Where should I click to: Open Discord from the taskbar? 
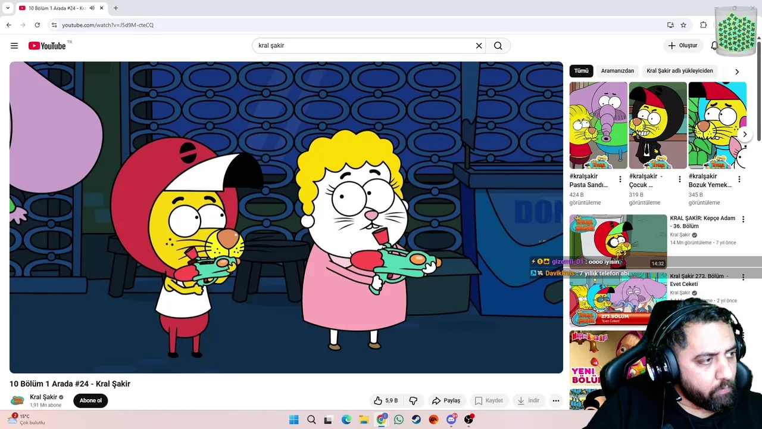pos(451,419)
